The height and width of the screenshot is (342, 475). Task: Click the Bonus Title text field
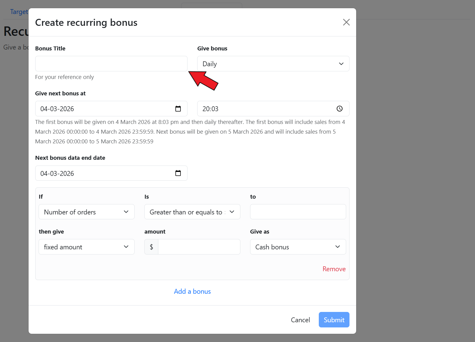[x=111, y=64]
